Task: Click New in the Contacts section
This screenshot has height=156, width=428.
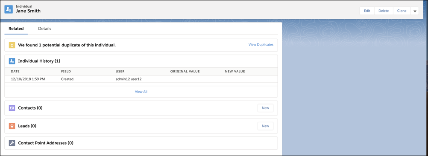Action: click(x=265, y=108)
